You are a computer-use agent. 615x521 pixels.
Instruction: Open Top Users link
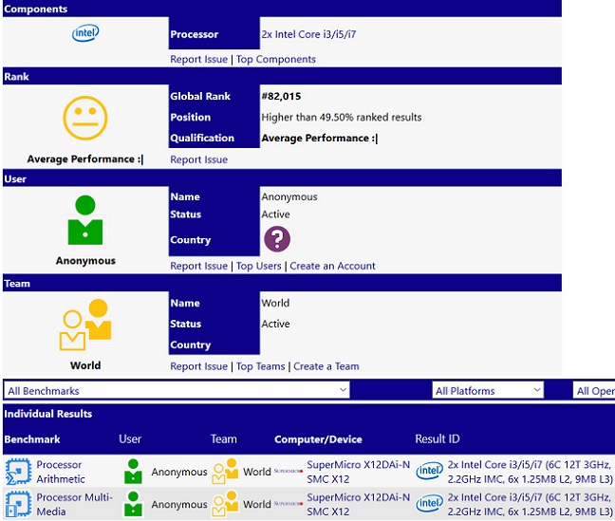(258, 266)
